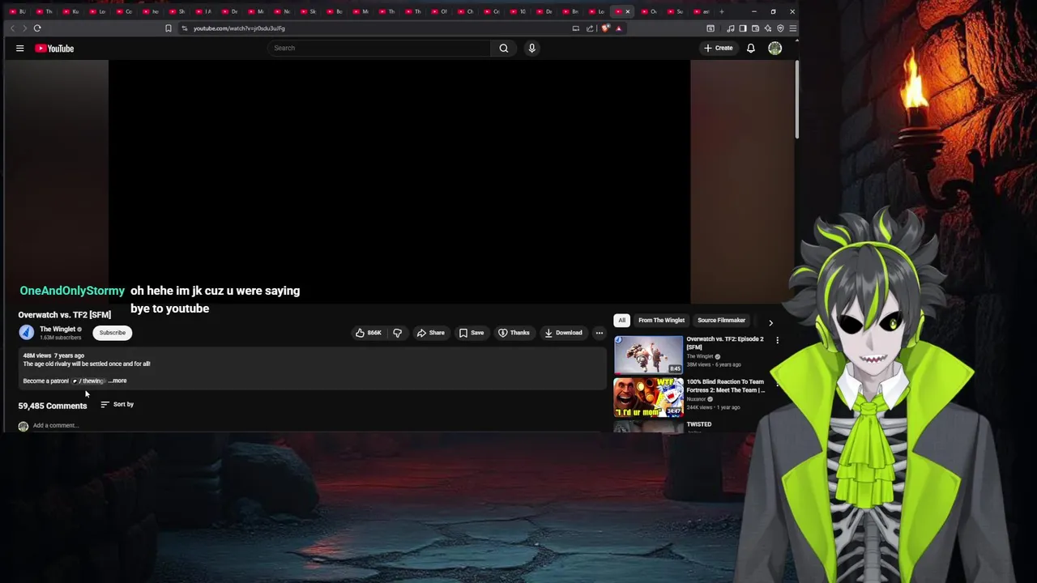Dislike the video with thumbs down
1037x583 pixels.
[397, 333]
